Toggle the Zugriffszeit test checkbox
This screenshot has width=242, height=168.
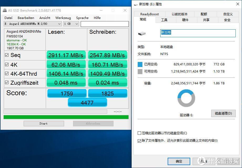tap(7, 83)
